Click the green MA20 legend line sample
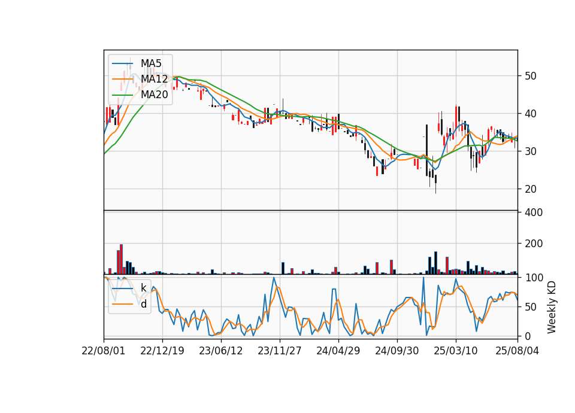 [122, 95]
